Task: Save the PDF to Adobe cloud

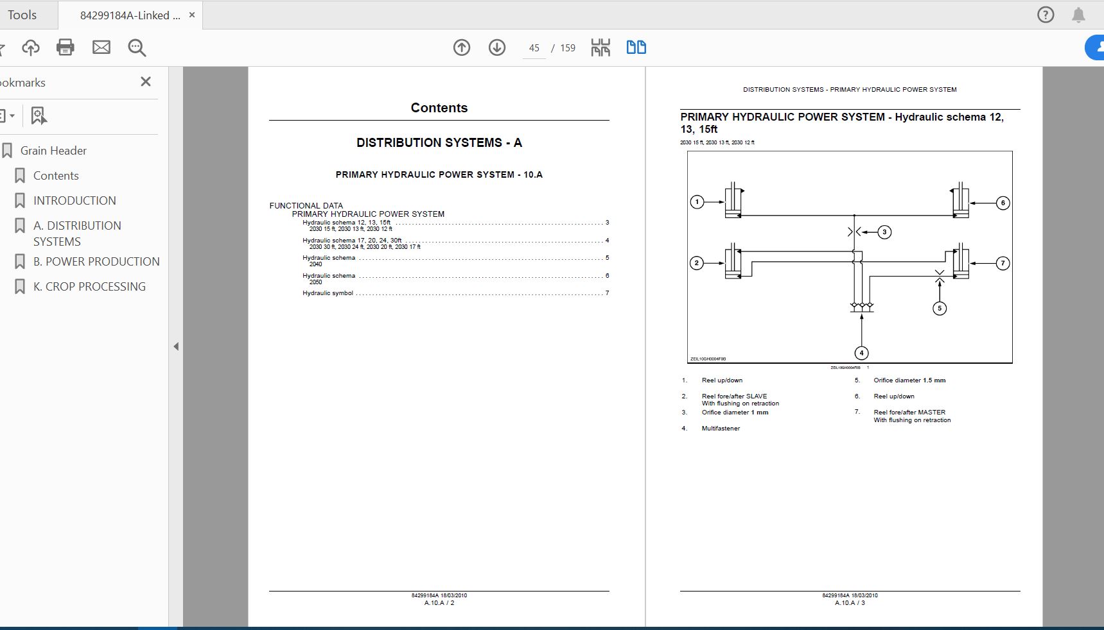Action: (x=30, y=47)
